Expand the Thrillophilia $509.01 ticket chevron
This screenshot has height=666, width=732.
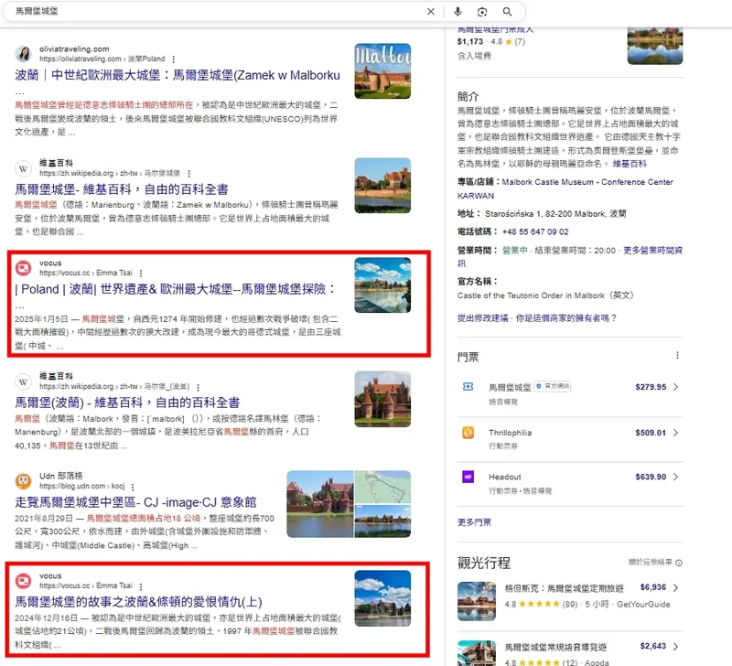[x=675, y=433]
